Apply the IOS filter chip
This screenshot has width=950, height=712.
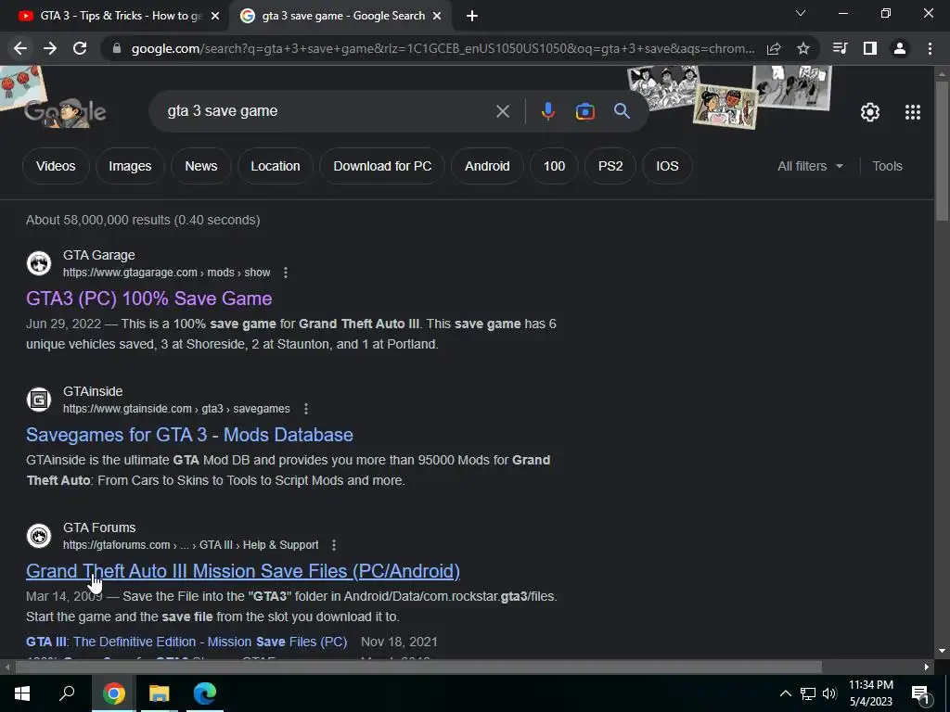(667, 166)
